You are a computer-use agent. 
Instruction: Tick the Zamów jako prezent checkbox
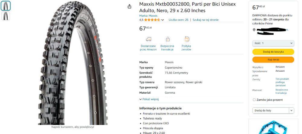click(x=254, y=100)
